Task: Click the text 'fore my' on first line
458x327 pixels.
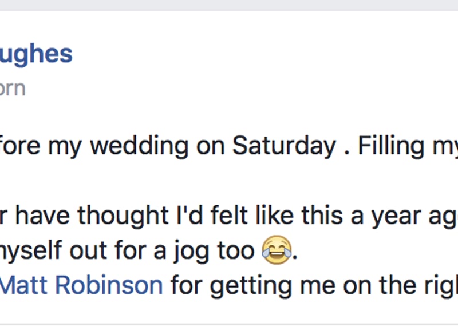Action: coord(39,146)
